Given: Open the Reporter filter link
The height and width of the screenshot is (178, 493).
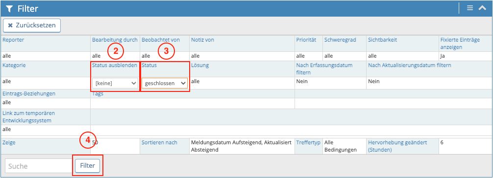Looking at the screenshot, I should (x=13, y=40).
